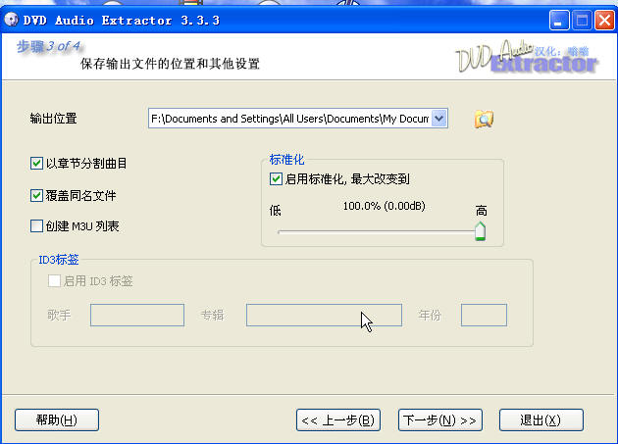Screen dimensions: 618x444
Task: Open the browse output folder icon
Action: [484, 119]
